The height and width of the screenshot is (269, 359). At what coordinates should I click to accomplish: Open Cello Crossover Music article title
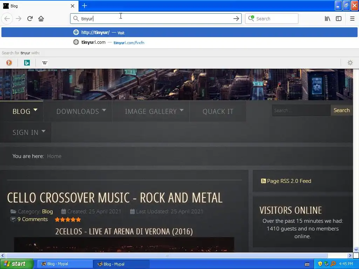pos(115,198)
